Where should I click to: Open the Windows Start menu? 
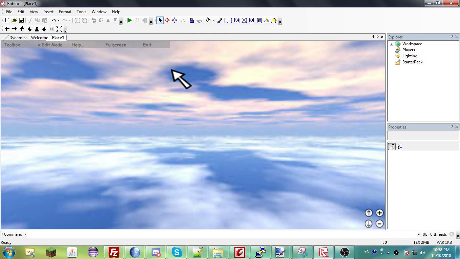click(x=8, y=252)
